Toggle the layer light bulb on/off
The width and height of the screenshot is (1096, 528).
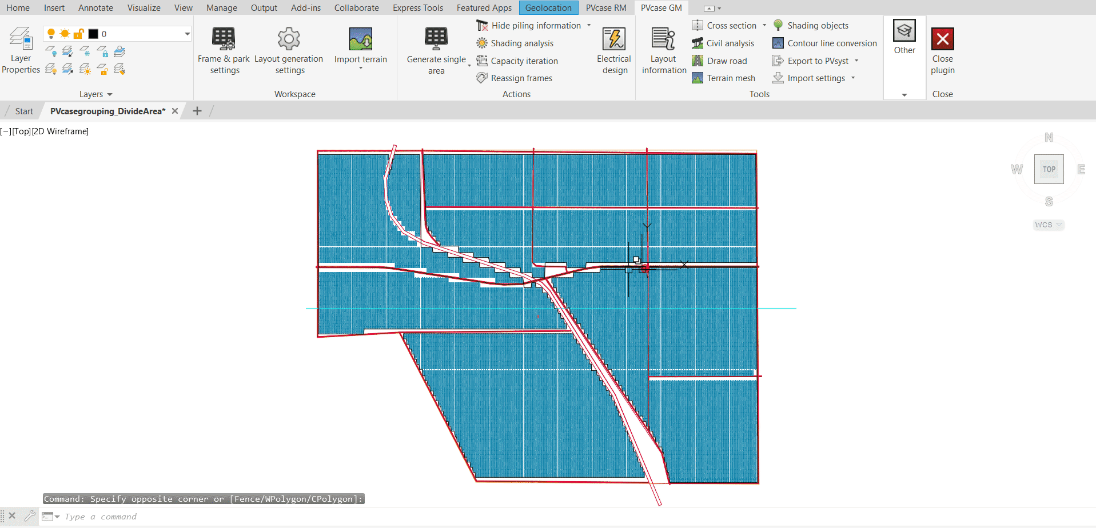(51, 33)
